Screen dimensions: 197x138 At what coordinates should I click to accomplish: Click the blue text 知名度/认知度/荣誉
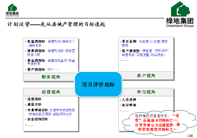click(153, 41)
